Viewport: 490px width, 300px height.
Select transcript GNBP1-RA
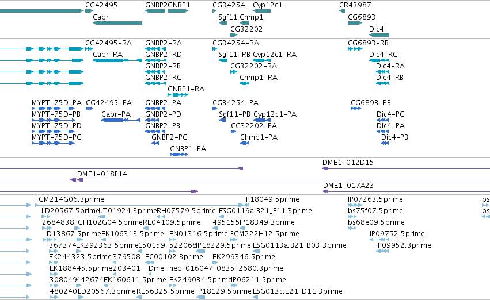tap(186, 89)
